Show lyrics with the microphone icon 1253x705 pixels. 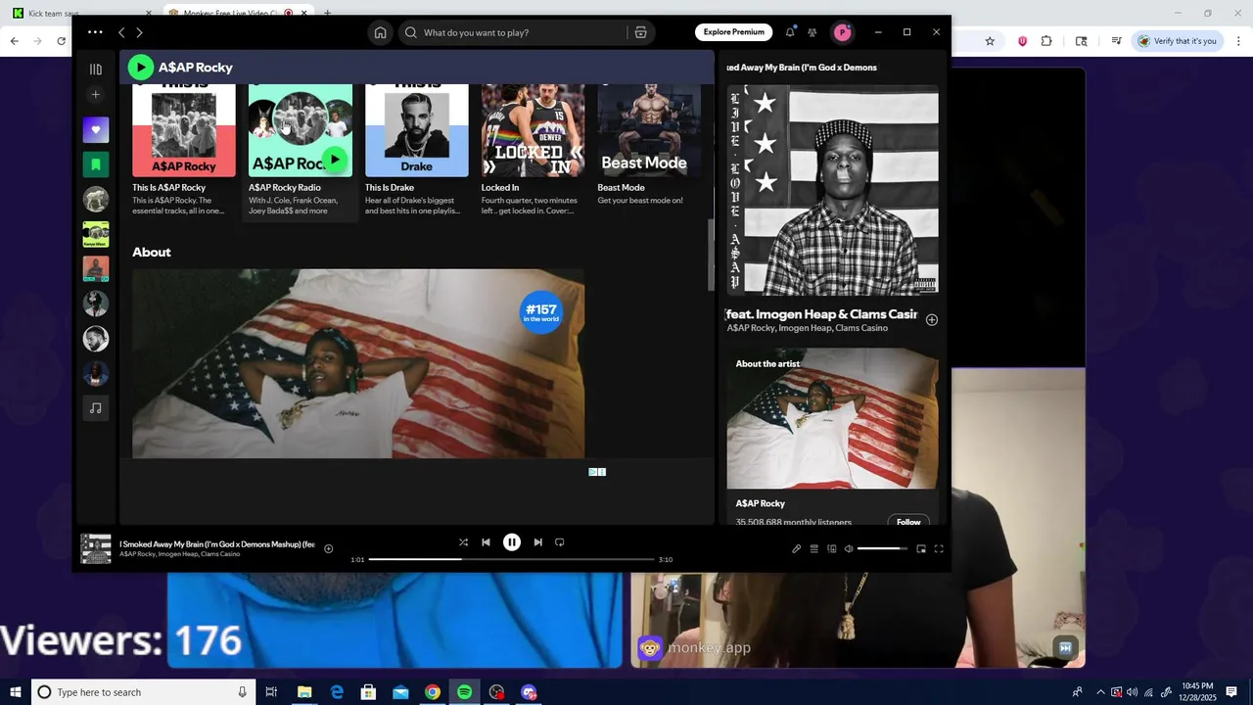[797, 548]
